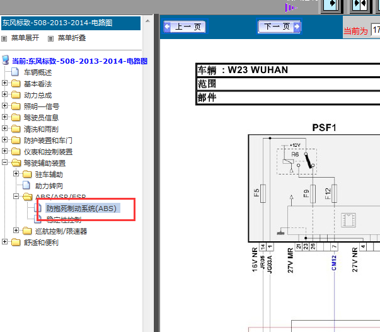Click the open ABS/ASR/ESP folder icon
This screenshot has width=380, height=332.
27,197
